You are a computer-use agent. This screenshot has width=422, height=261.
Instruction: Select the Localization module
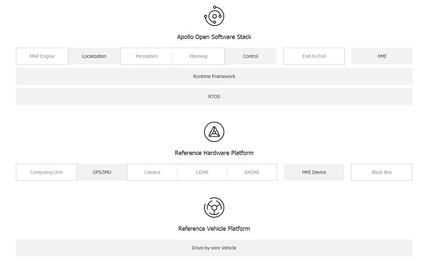(x=94, y=56)
